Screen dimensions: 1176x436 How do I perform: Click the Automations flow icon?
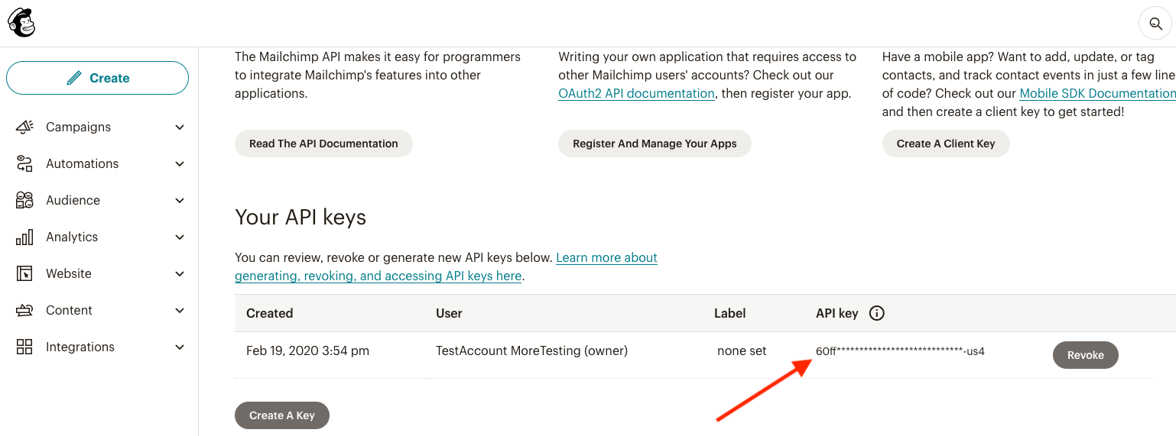pyautogui.click(x=24, y=163)
